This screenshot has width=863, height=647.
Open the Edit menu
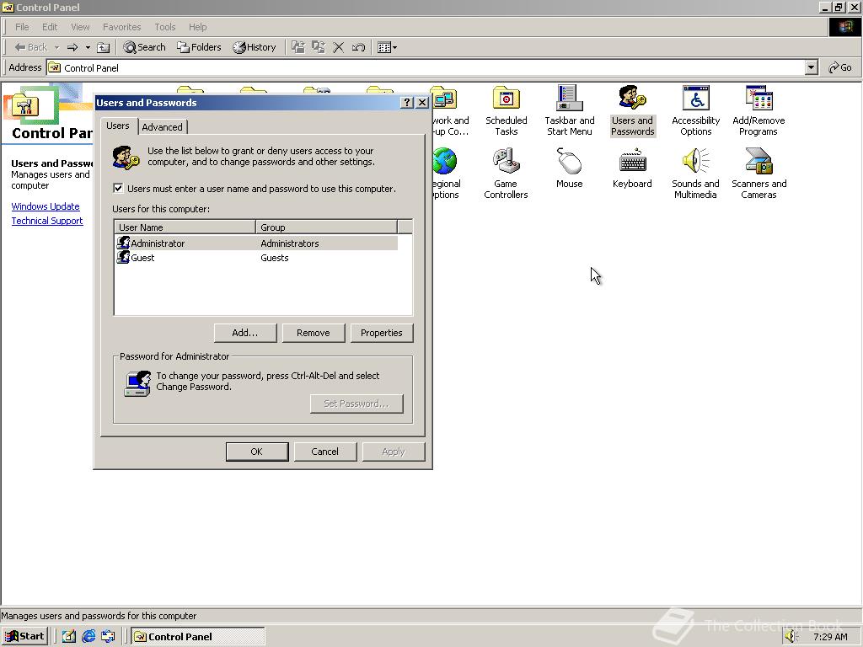50,27
